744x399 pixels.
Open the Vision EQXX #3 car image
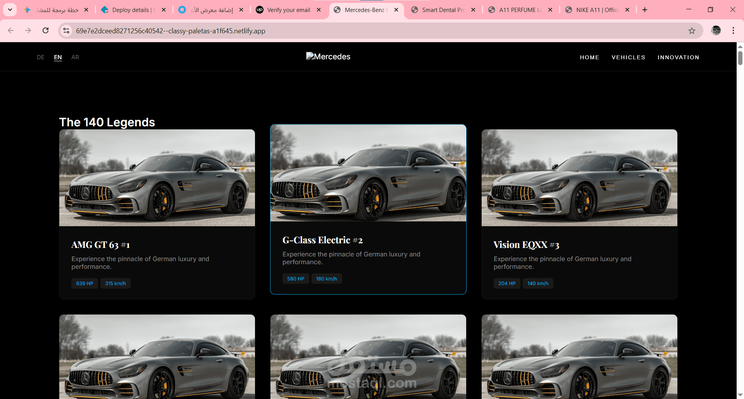(579, 178)
